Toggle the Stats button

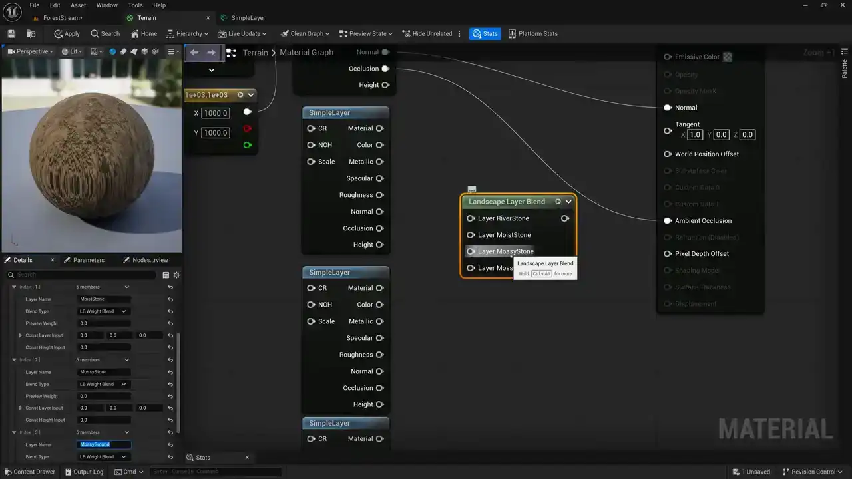click(485, 33)
